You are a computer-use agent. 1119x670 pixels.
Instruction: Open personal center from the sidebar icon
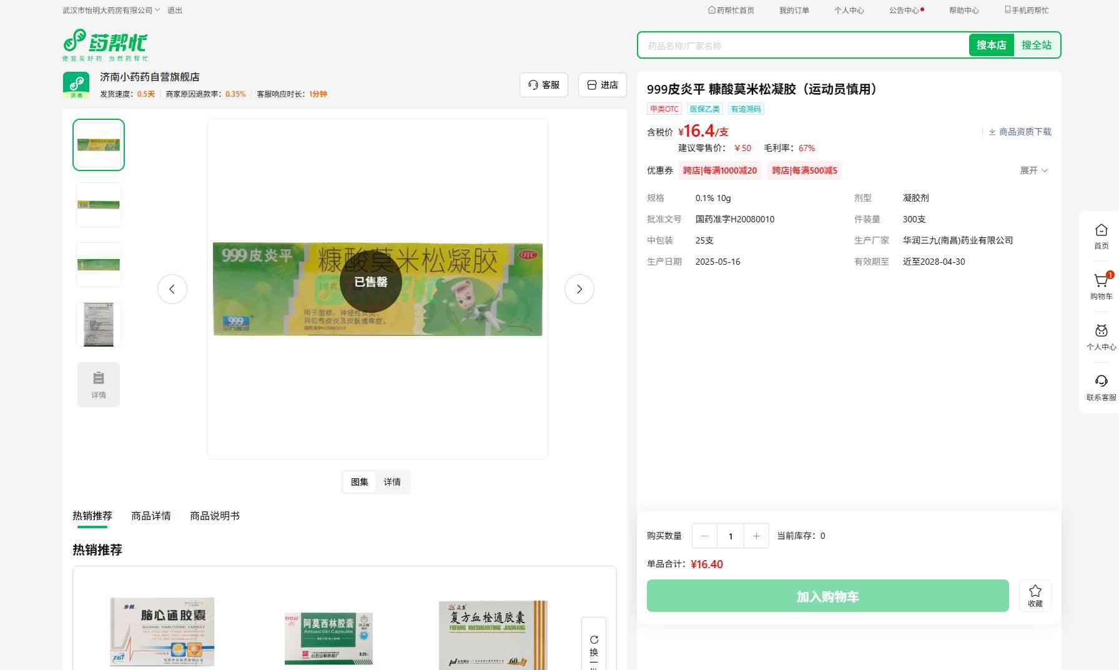tap(1101, 331)
